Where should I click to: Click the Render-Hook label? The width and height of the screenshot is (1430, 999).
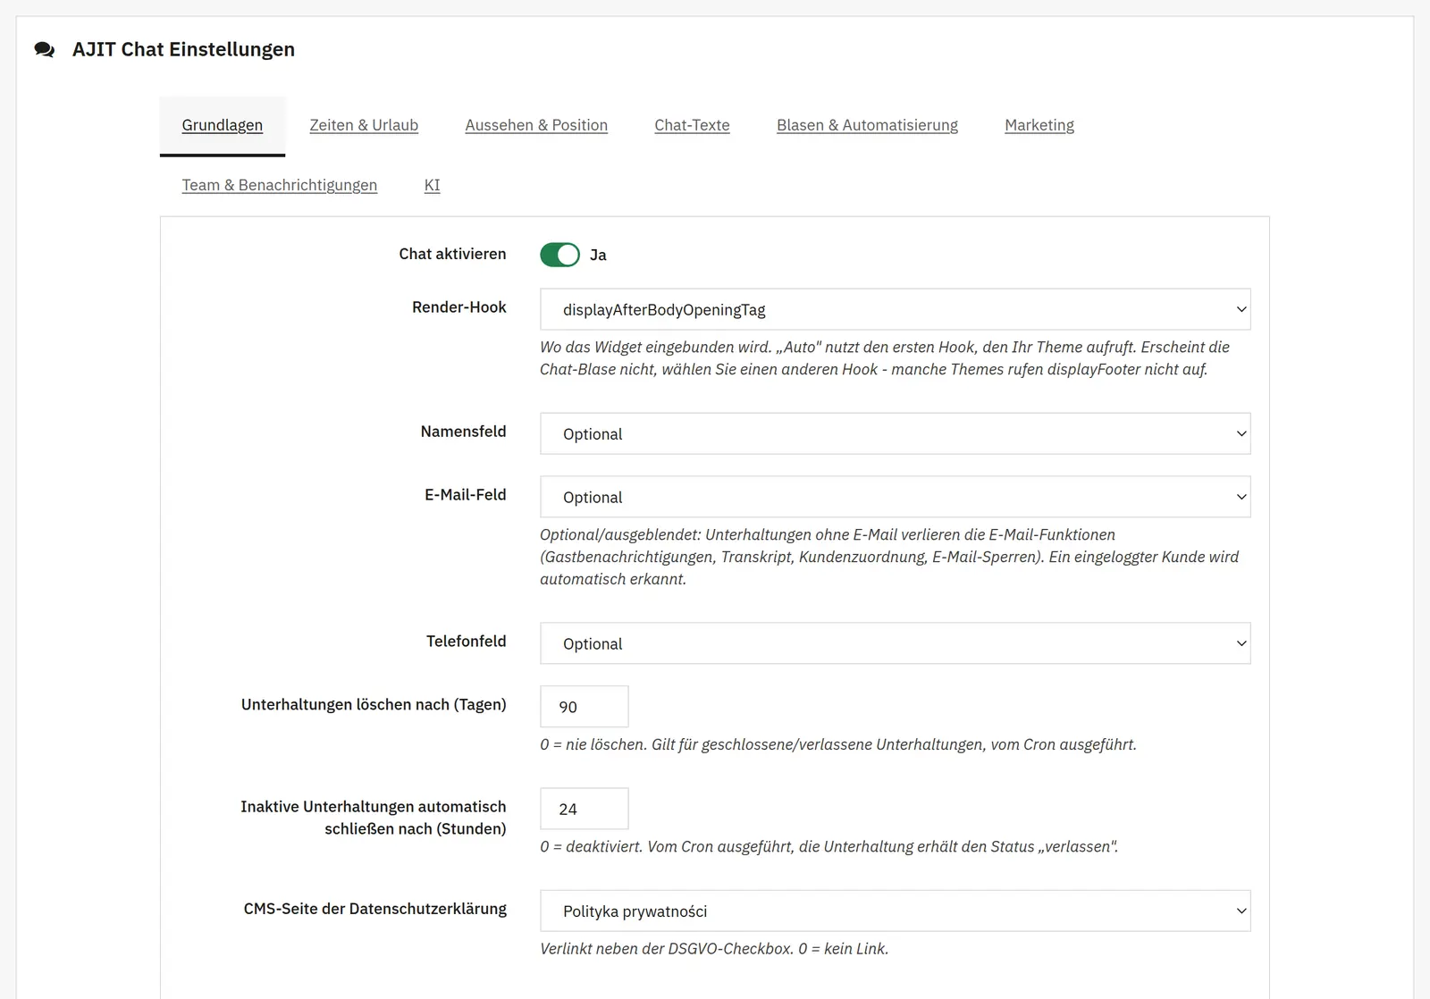point(459,307)
